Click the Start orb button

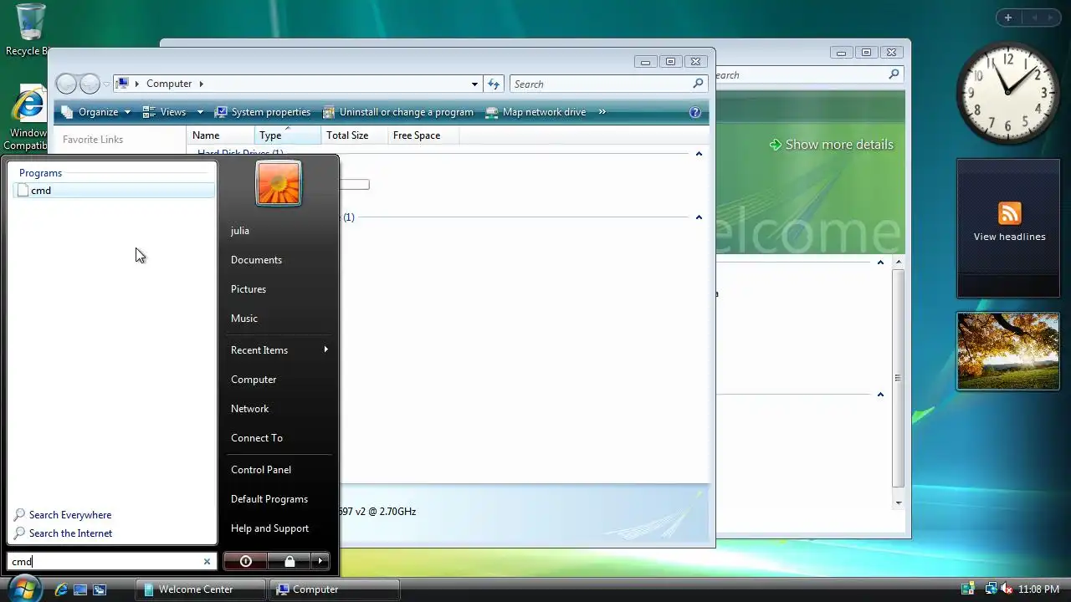pyautogui.click(x=24, y=589)
